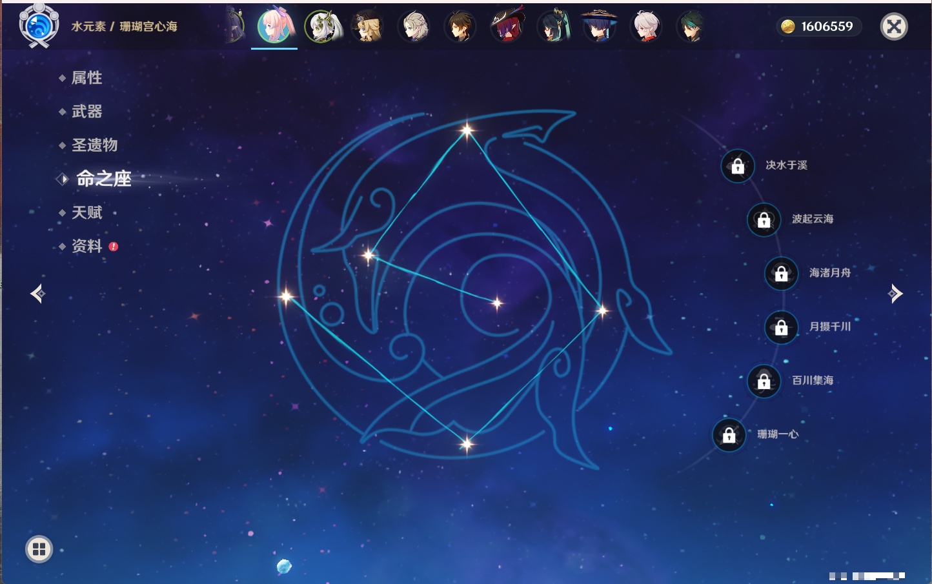Choose the Kazuha white-haired portrait

646,27
